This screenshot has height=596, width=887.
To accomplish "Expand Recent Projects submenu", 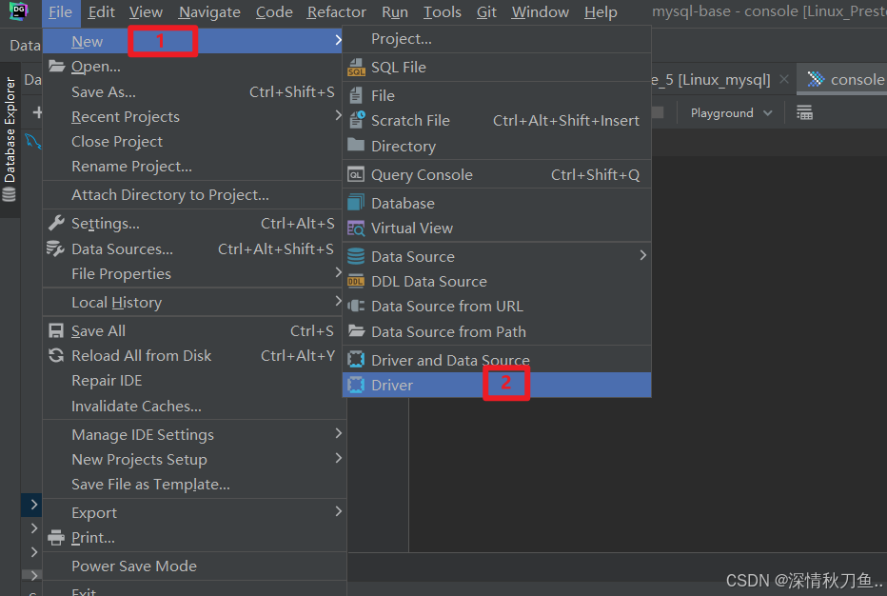I will (x=193, y=116).
